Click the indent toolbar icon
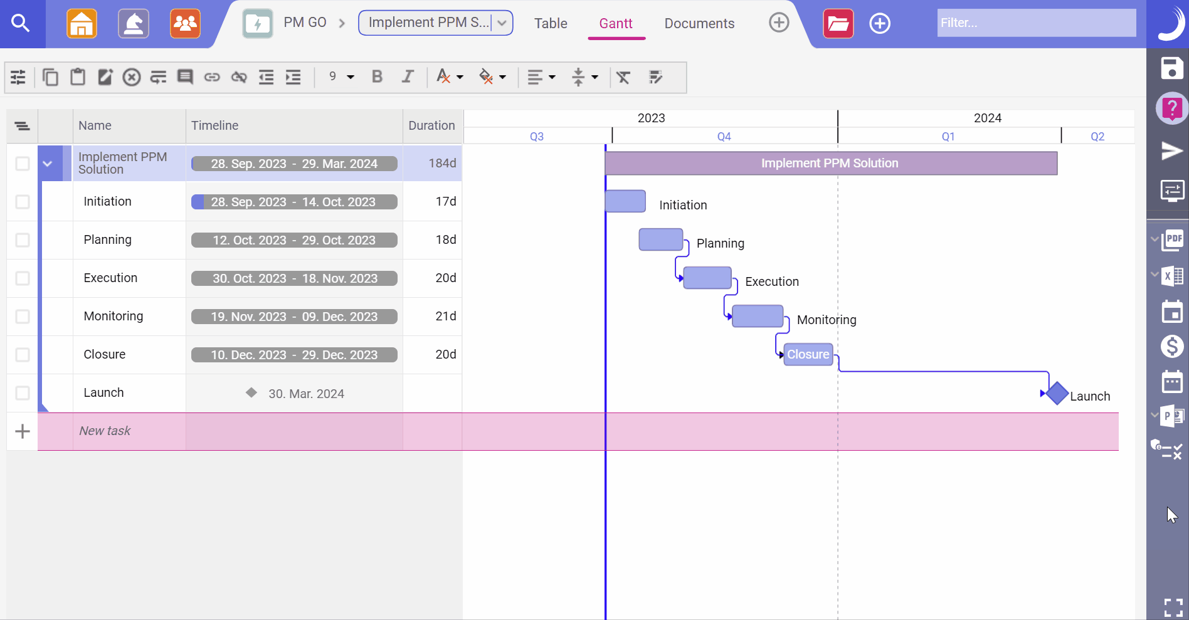This screenshot has width=1189, height=620. tap(293, 77)
